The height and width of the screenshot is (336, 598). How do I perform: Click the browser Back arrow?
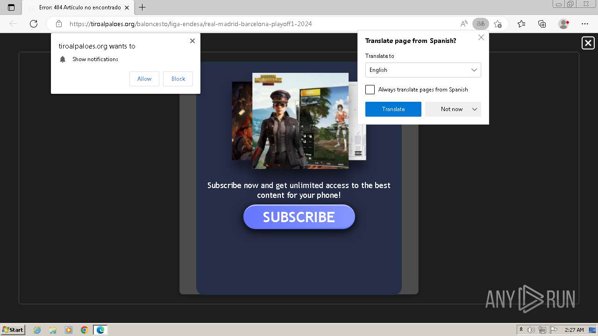pyautogui.click(x=13, y=24)
